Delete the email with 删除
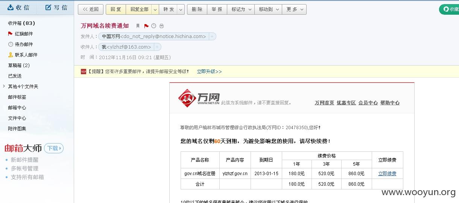Image resolution: width=459 pixels, height=203 pixels. [x=197, y=9]
